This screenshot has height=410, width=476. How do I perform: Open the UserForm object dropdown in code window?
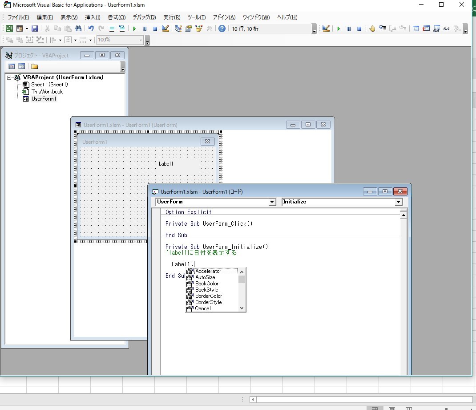tap(272, 202)
